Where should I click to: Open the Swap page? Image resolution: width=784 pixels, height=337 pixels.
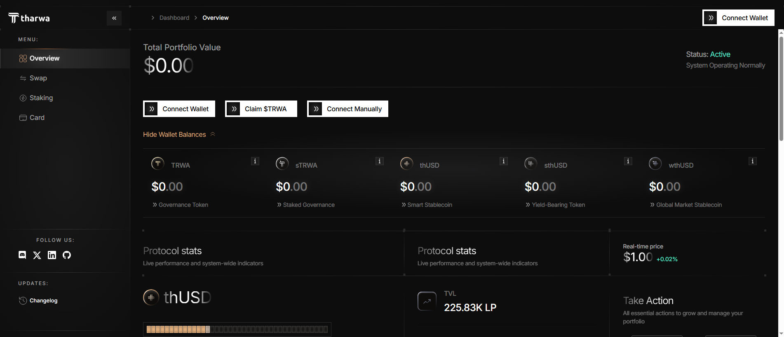click(38, 78)
